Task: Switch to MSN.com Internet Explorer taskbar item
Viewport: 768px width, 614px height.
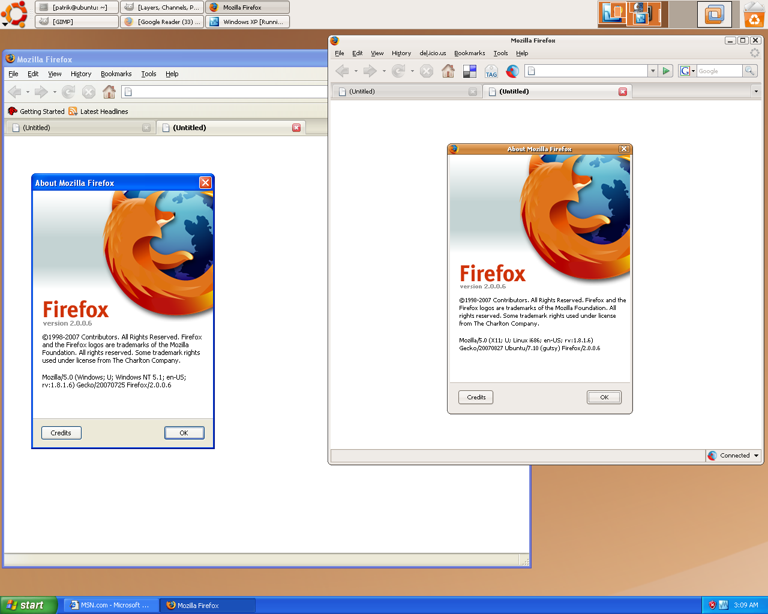Action: click(x=112, y=605)
